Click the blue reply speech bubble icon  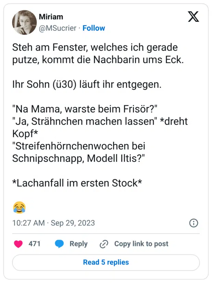coord(59,244)
